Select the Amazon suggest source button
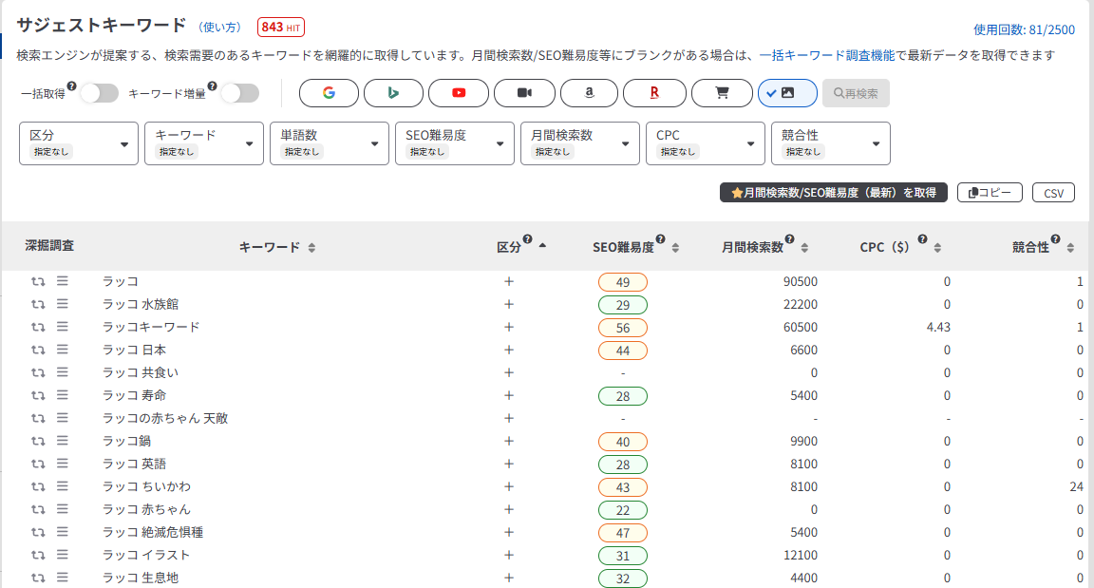Image resolution: width=1094 pixels, height=588 pixels. pyautogui.click(x=589, y=93)
